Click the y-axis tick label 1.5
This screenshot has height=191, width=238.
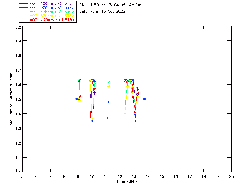coord(18,99)
